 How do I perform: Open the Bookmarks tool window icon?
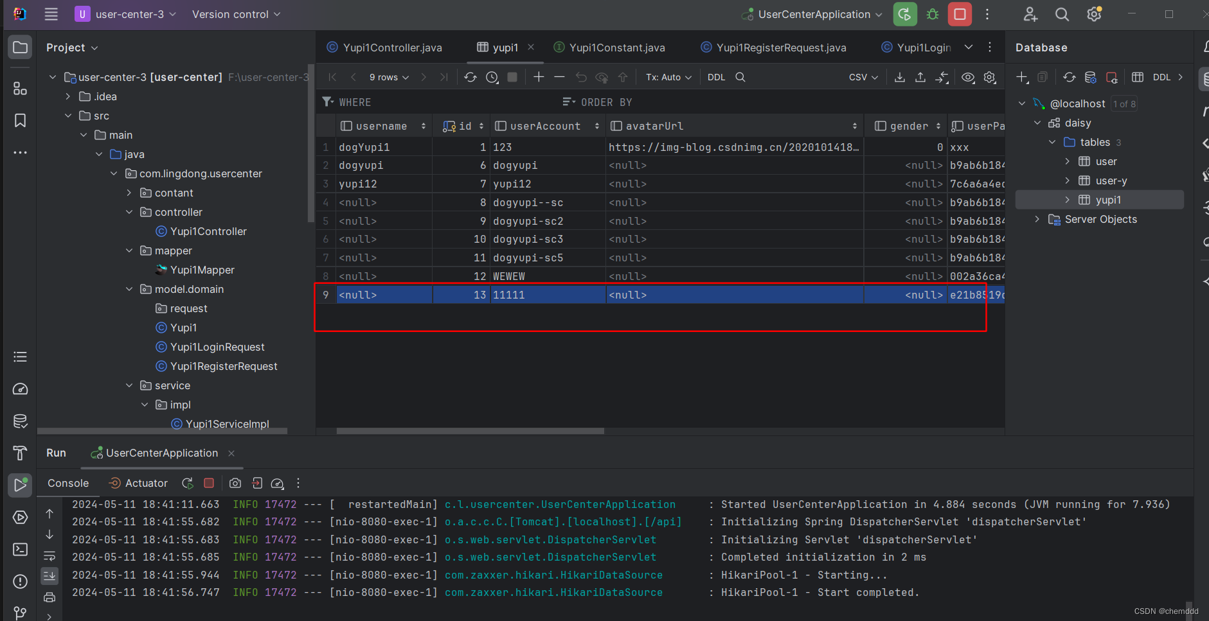coord(20,121)
